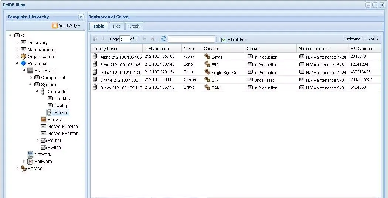Go to next page
This screenshot has height=198, width=388.
click(x=144, y=39)
